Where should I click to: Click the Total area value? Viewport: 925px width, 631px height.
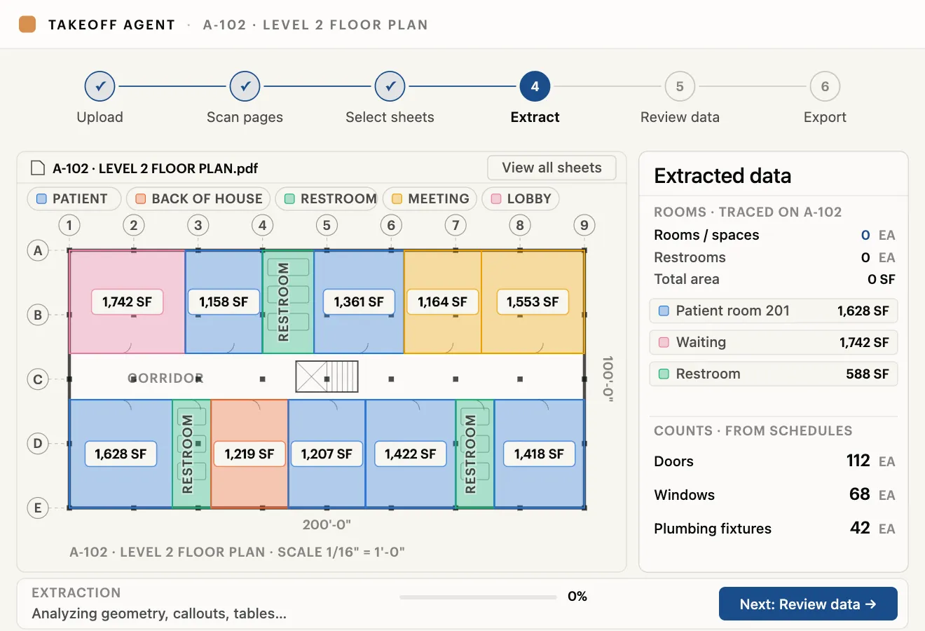coord(882,279)
